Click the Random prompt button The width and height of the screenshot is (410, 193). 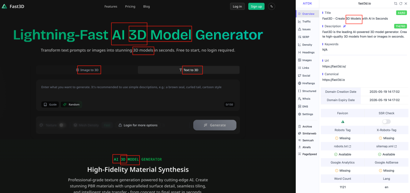pyautogui.click(x=71, y=104)
